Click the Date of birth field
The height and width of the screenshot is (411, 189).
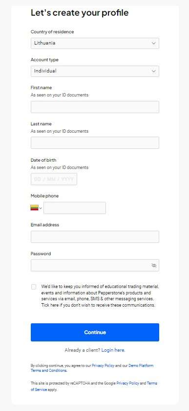(x=54, y=179)
